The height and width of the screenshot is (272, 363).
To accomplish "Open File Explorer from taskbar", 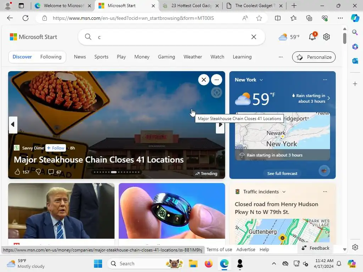I will point(193,263).
